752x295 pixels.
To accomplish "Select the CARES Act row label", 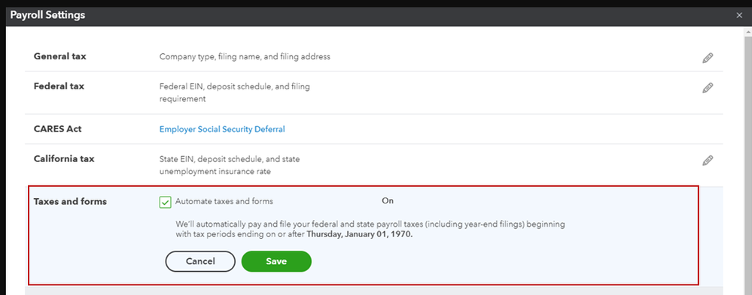I will click(57, 129).
